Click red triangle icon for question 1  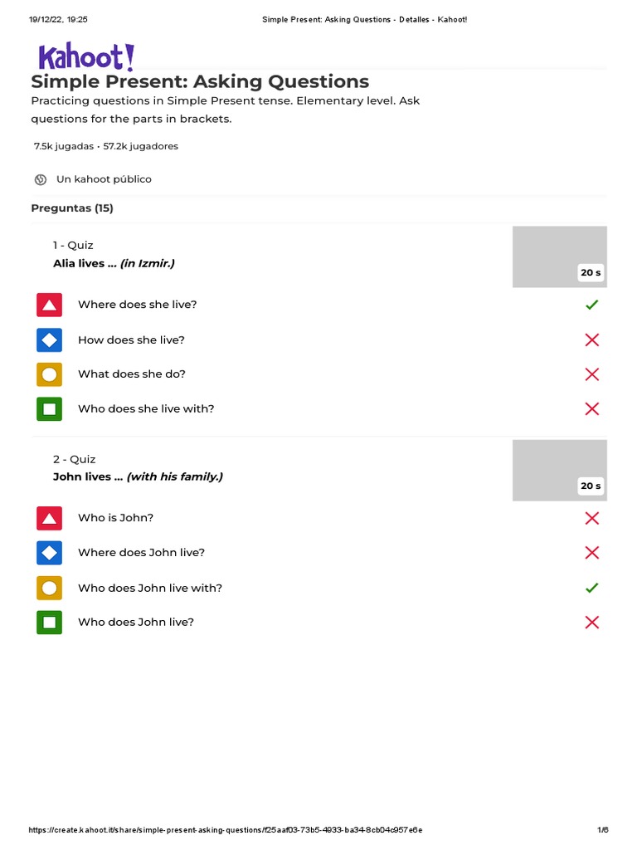[49, 305]
